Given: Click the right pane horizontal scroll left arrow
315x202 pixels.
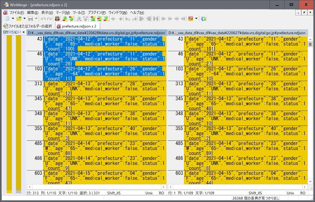Looking at the screenshot, I should 170,187.
